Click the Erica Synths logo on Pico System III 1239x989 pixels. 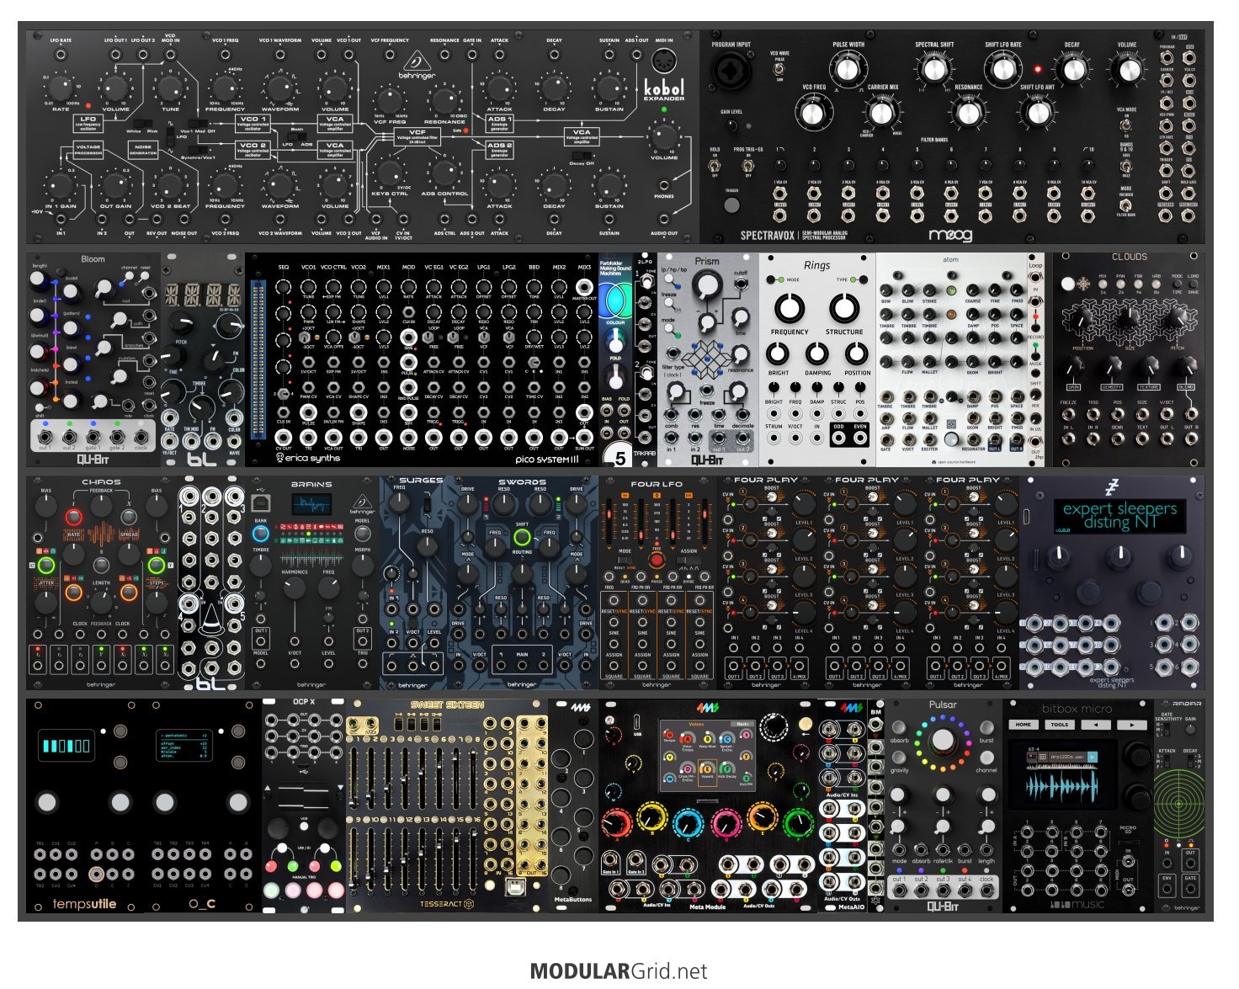tap(308, 458)
